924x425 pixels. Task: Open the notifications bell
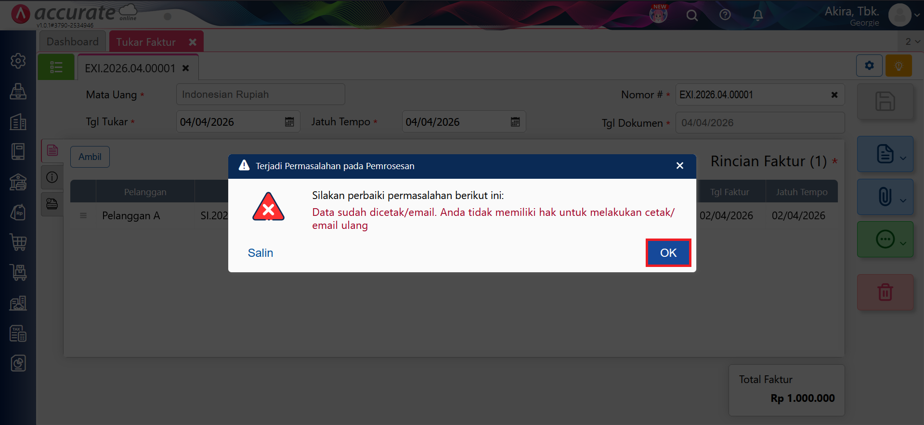(x=757, y=15)
